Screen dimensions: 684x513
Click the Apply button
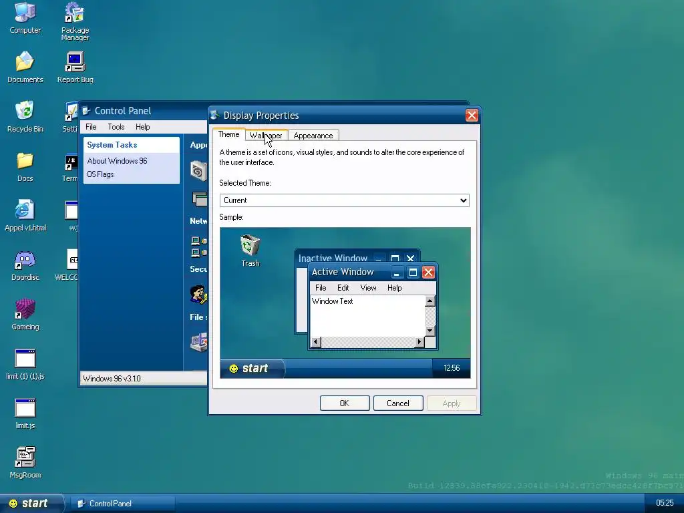(452, 403)
